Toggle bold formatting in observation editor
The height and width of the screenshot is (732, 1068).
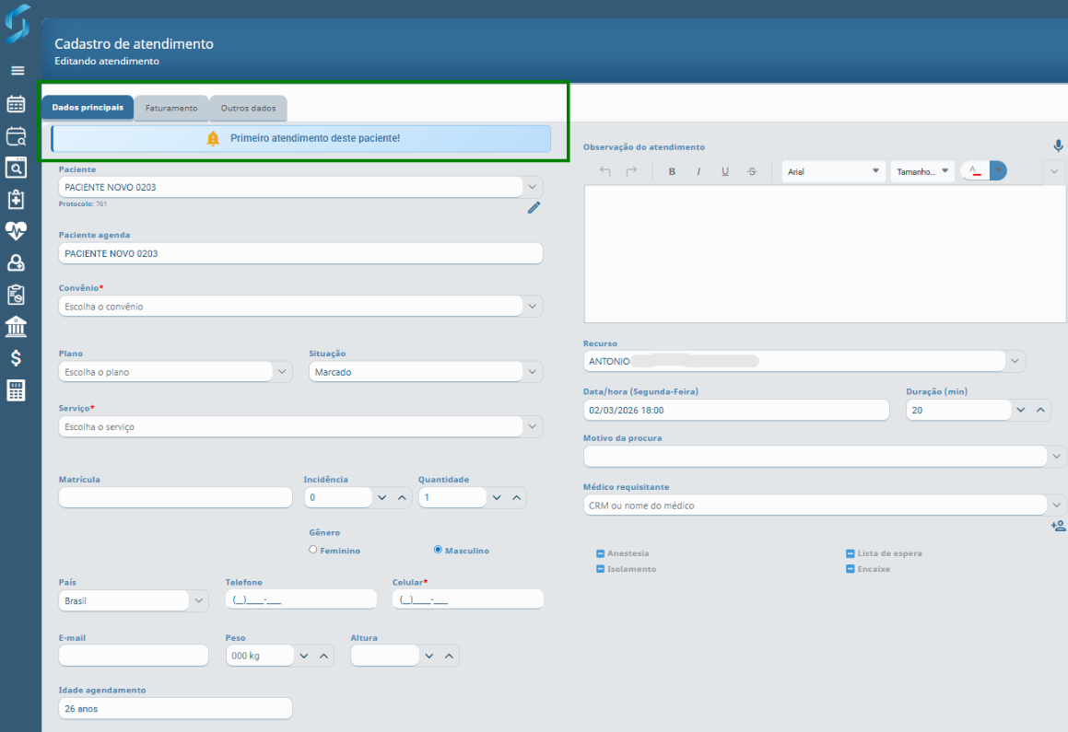click(672, 171)
